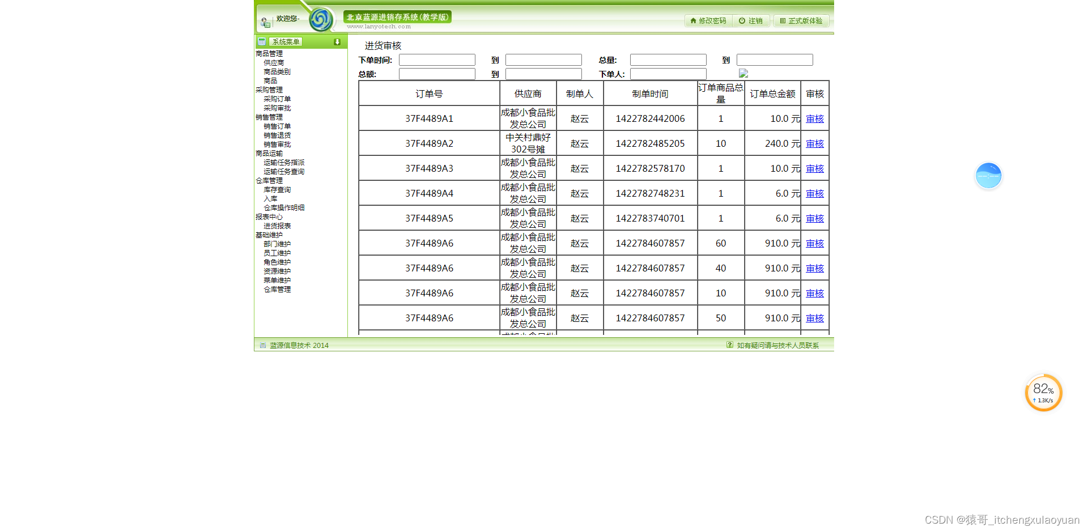Select the 240.0 元 amount cell

coord(773,143)
